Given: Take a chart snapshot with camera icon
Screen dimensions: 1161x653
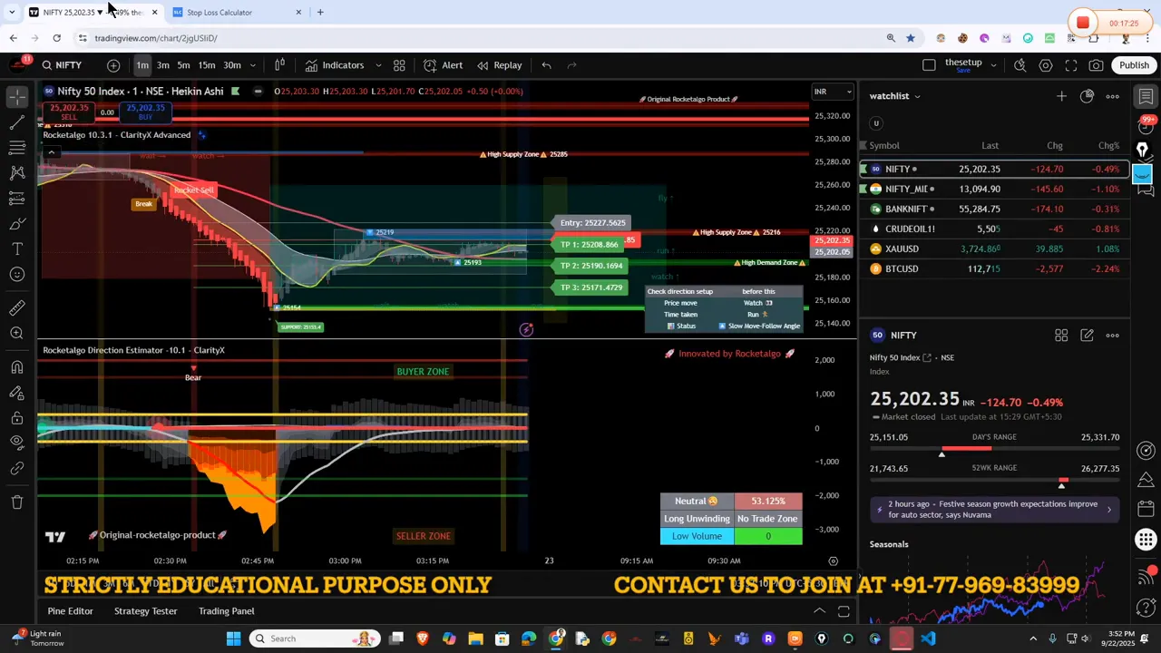Looking at the screenshot, I should point(1096,65).
